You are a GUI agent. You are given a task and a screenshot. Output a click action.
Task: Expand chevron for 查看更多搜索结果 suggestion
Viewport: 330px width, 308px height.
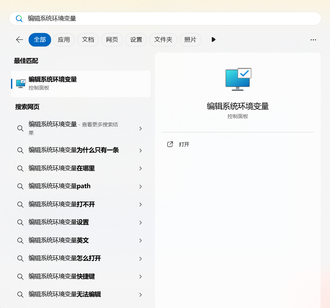[x=140, y=128]
